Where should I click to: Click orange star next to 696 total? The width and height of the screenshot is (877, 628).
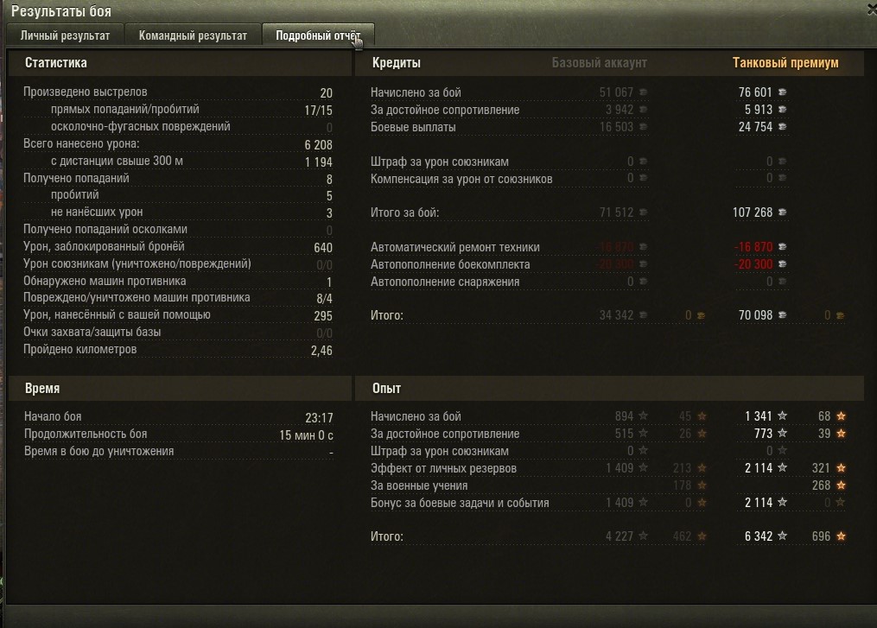tap(841, 536)
